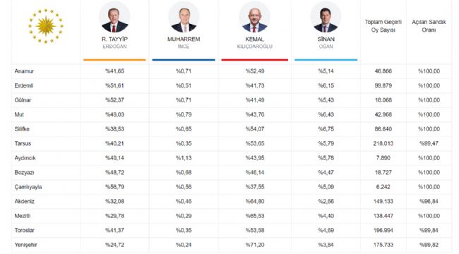Image resolution: width=459 pixels, height=254 pixels.
Task: Select the Akdeniz district name
Action: pos(25,201)
